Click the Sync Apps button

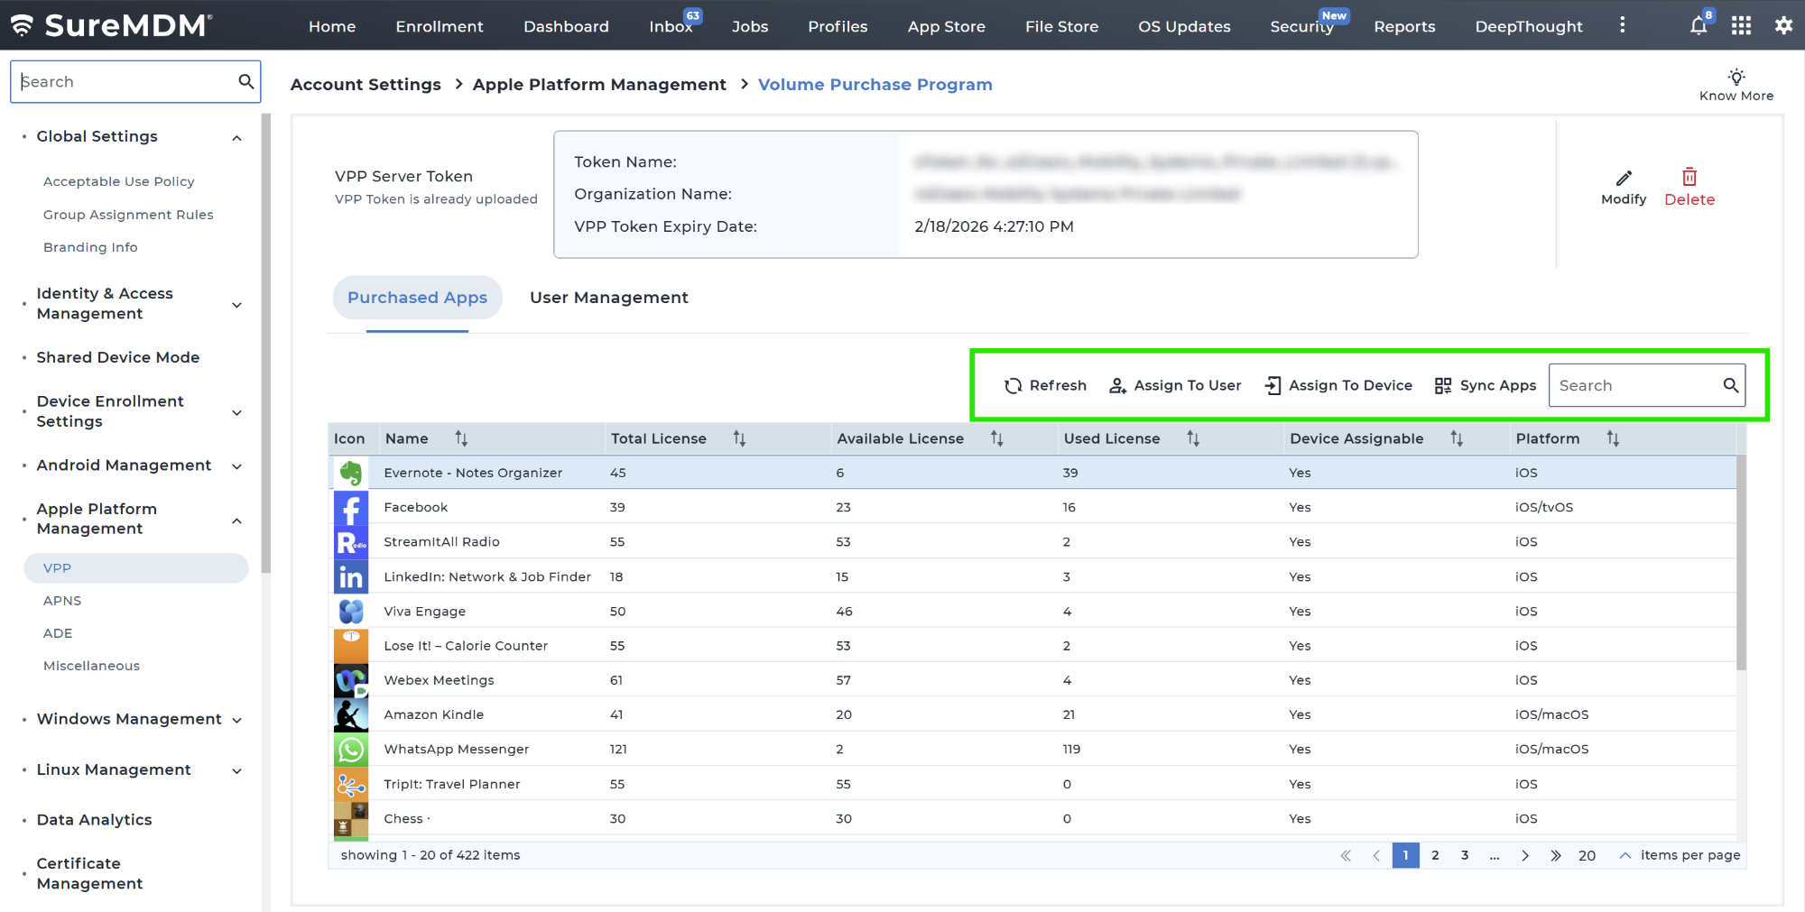coord(1486,385)
